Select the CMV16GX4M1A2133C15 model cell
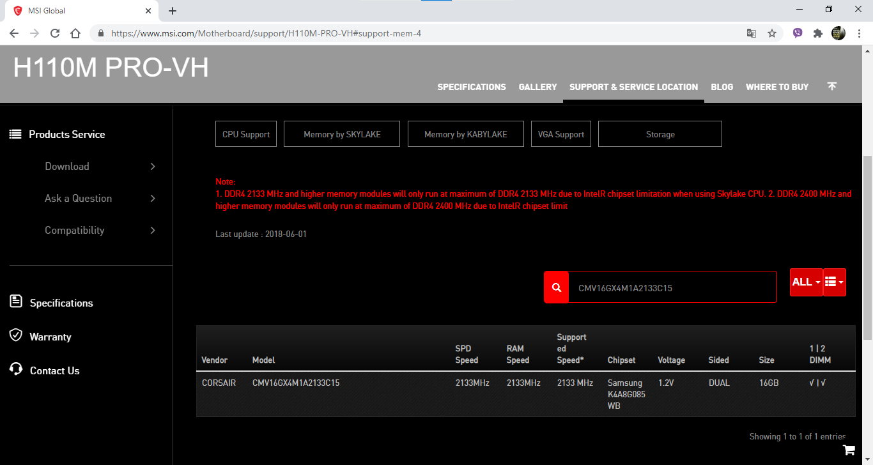Viewport: 873px width, 465px height. 296,383
